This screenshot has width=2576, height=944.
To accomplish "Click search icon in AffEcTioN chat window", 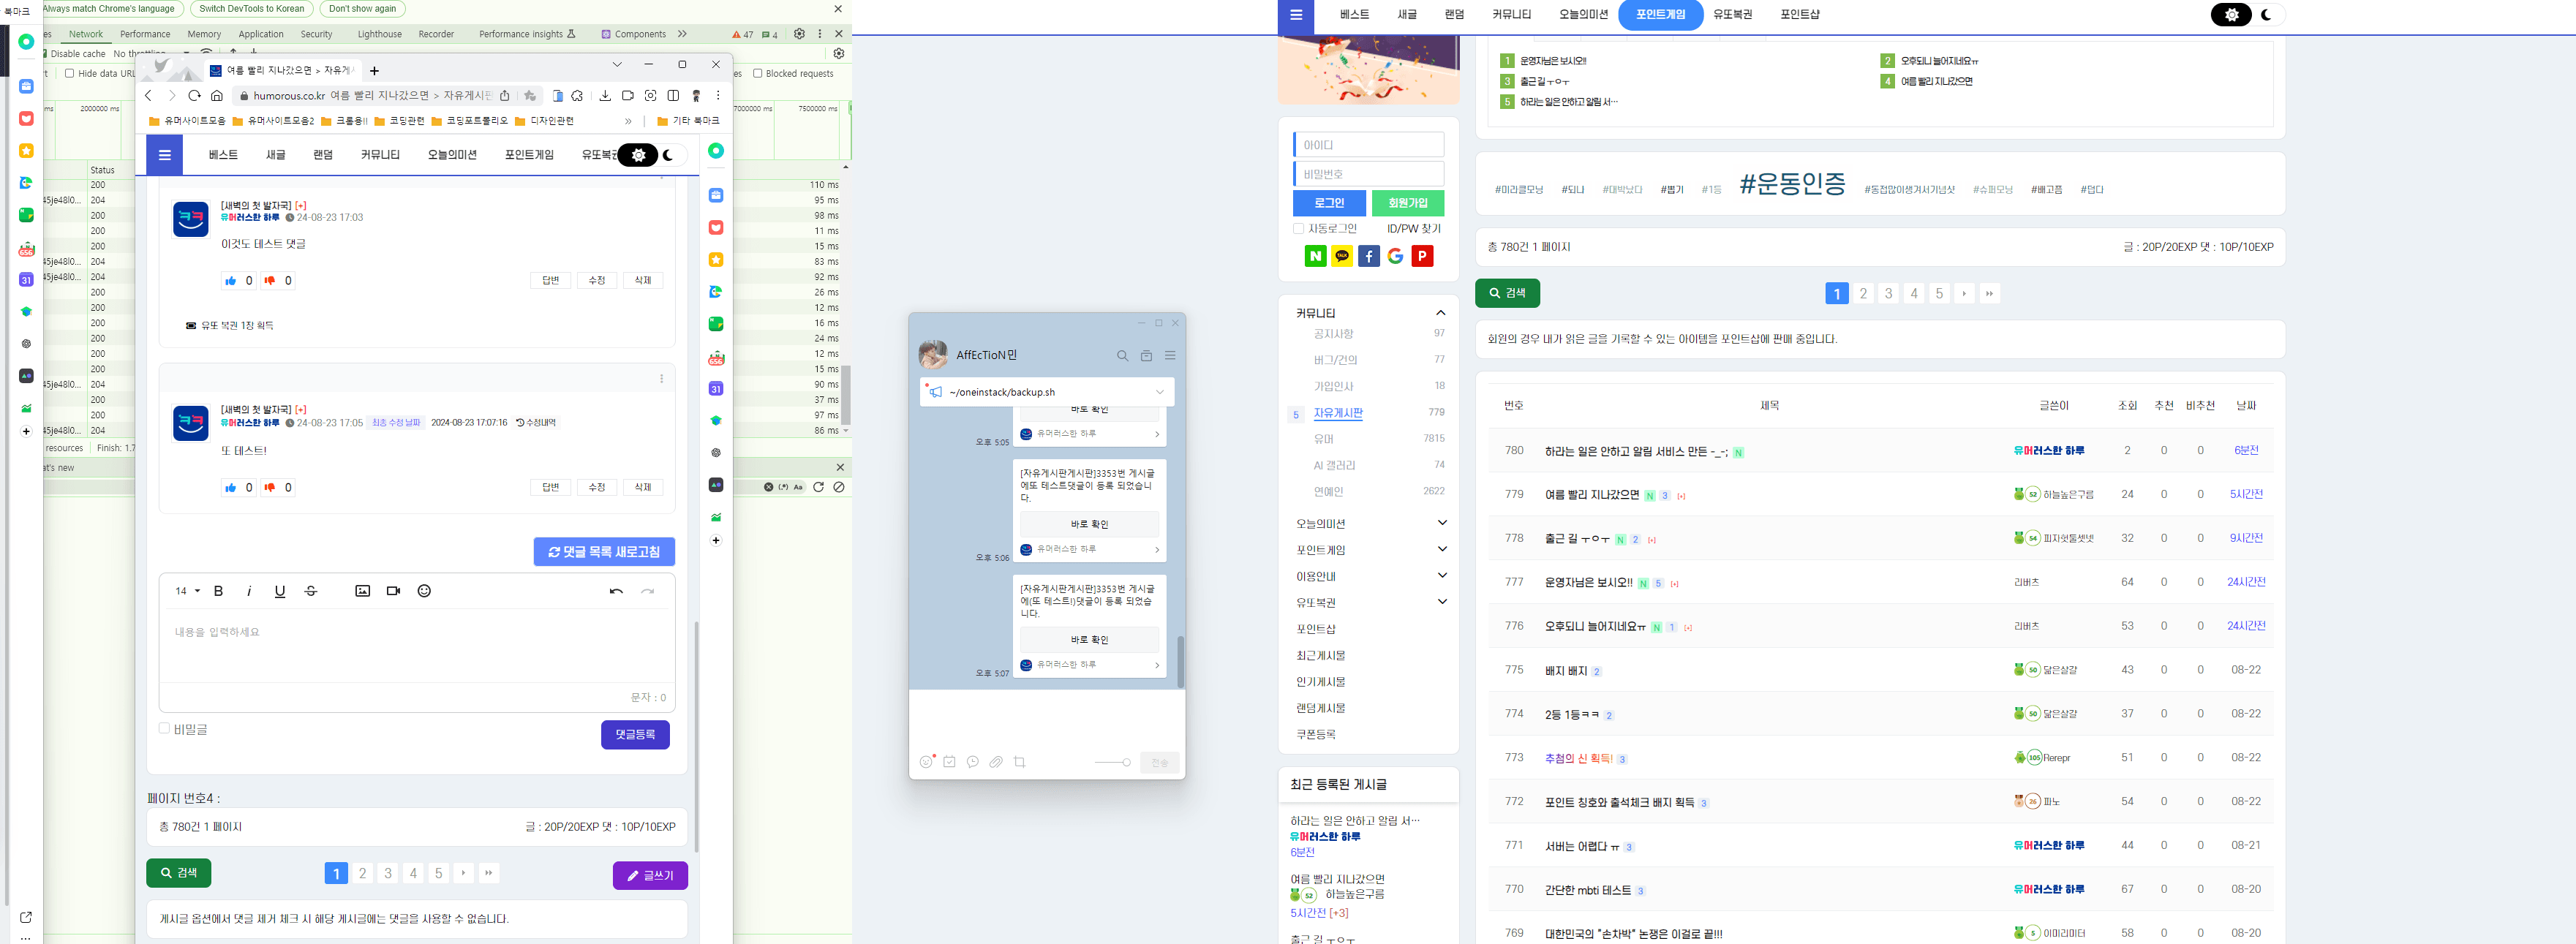I will click(x=1122, y=356).
